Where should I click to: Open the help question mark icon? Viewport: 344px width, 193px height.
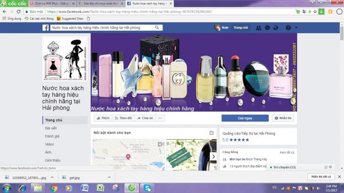pos(288,28)
